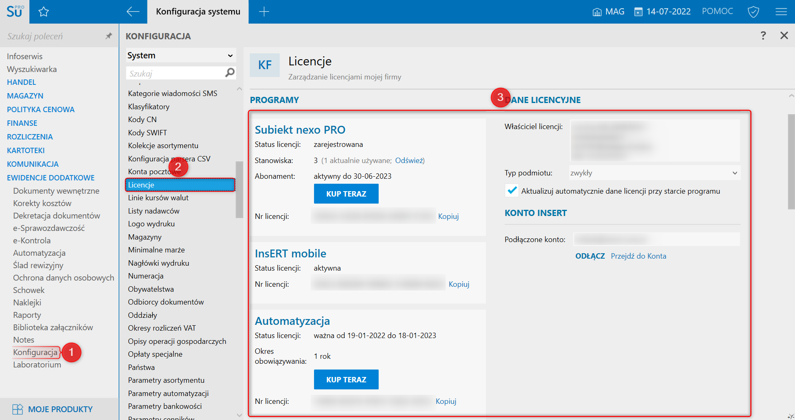
Task: Select Licencje in configuration list
Action: (x=180, y=185)
